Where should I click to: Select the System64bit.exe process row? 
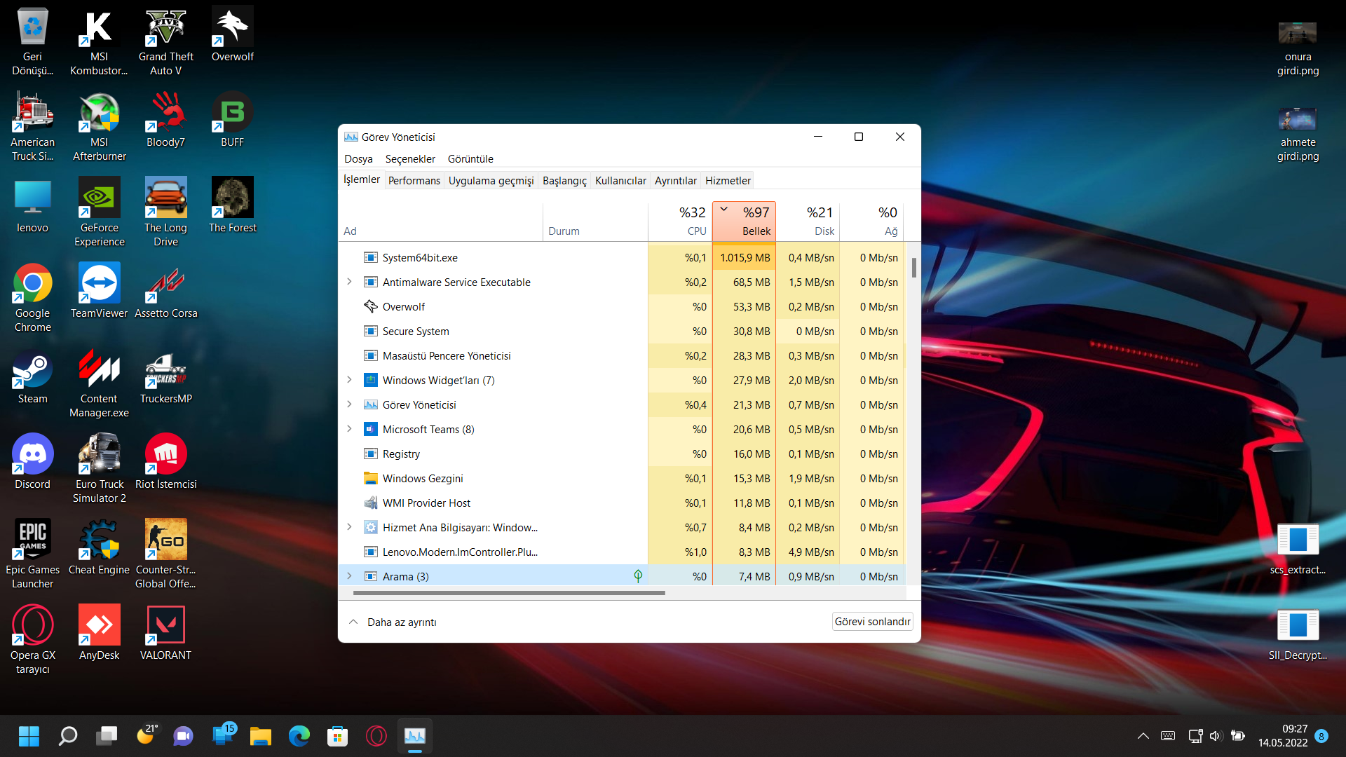tap(420, 257)
